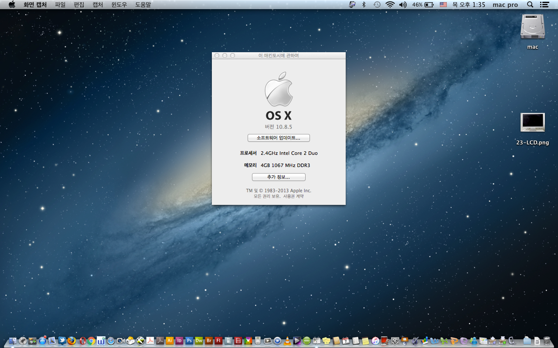This screenshot has height=348, width=558.
Task: Open Adobe Photoshop in the dock
Action: tap(189, 341)
